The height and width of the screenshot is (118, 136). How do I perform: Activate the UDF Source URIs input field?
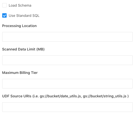[67, 107]
